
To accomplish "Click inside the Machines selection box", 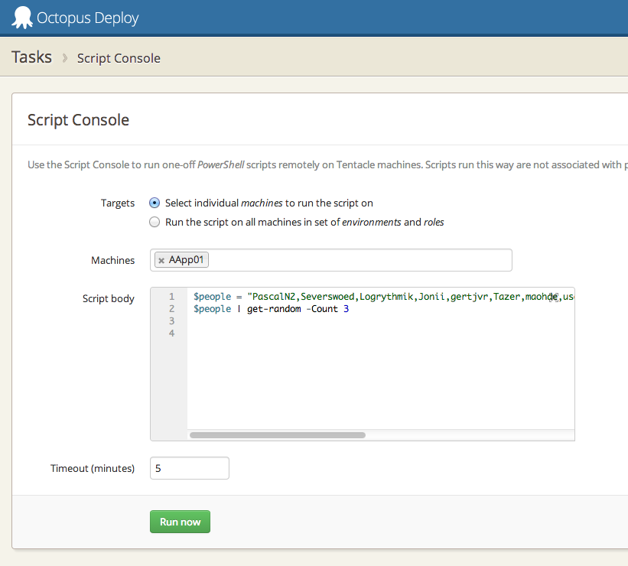I will point(360,261).
